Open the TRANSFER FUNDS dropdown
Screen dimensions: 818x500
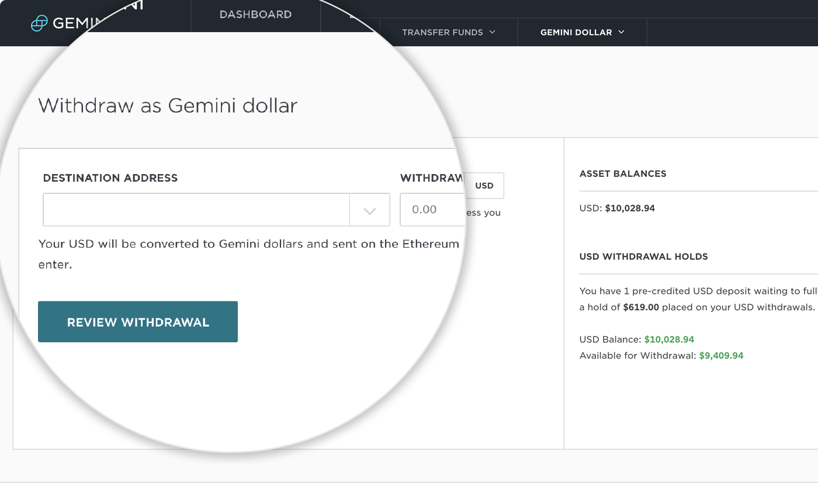pyautogui.click(x=448, y=32)
